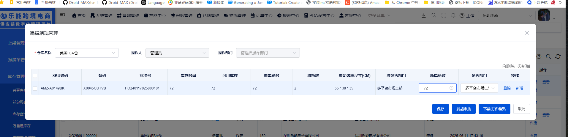Open the 订单中心 menu
Screen dimensions: 568x137
point(262,15)
